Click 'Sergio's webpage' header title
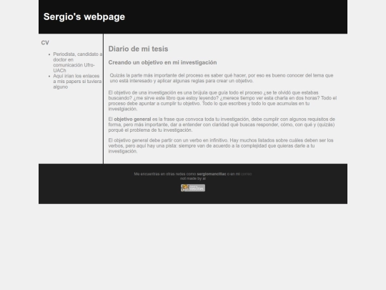This screenshot has width=386, height=290. (84, 16)
